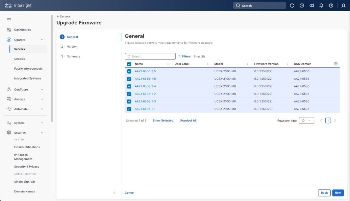350x201 pixels.
Task: Open IP Access Management settings
Action: pyautogui.click(x=23, y=157)
